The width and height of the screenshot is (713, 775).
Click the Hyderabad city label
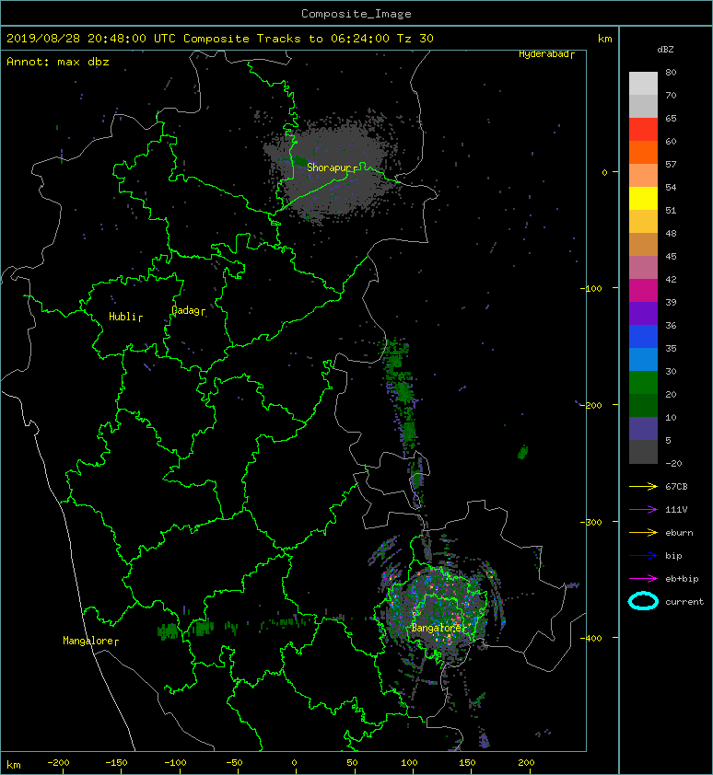click(546, 54)
